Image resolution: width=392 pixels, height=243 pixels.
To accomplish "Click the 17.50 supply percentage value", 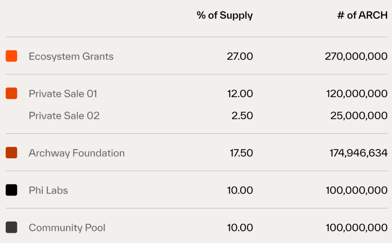I will click(x=241, y=153).
